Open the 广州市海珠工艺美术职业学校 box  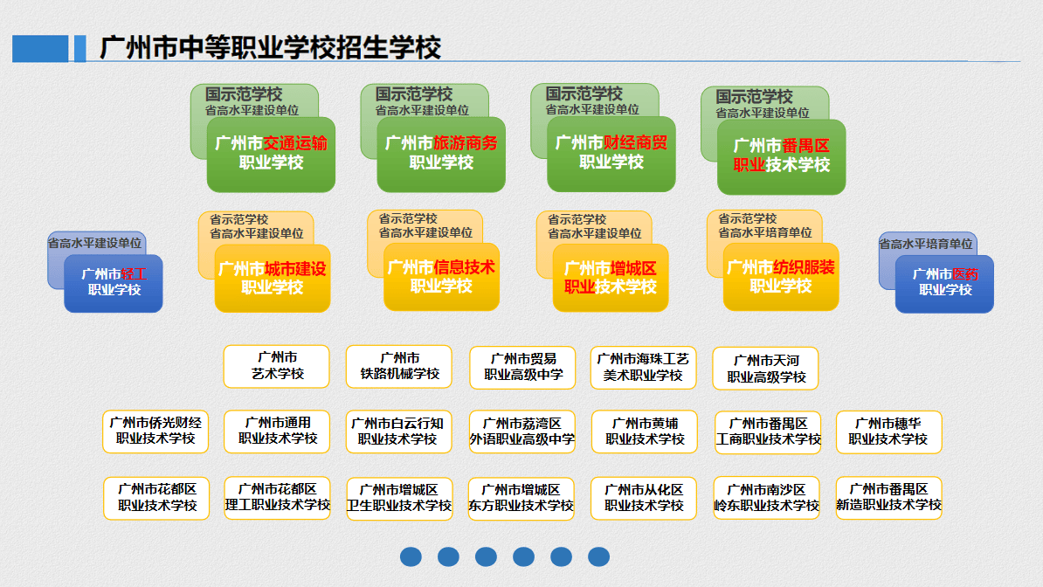[x=643, y=368]
